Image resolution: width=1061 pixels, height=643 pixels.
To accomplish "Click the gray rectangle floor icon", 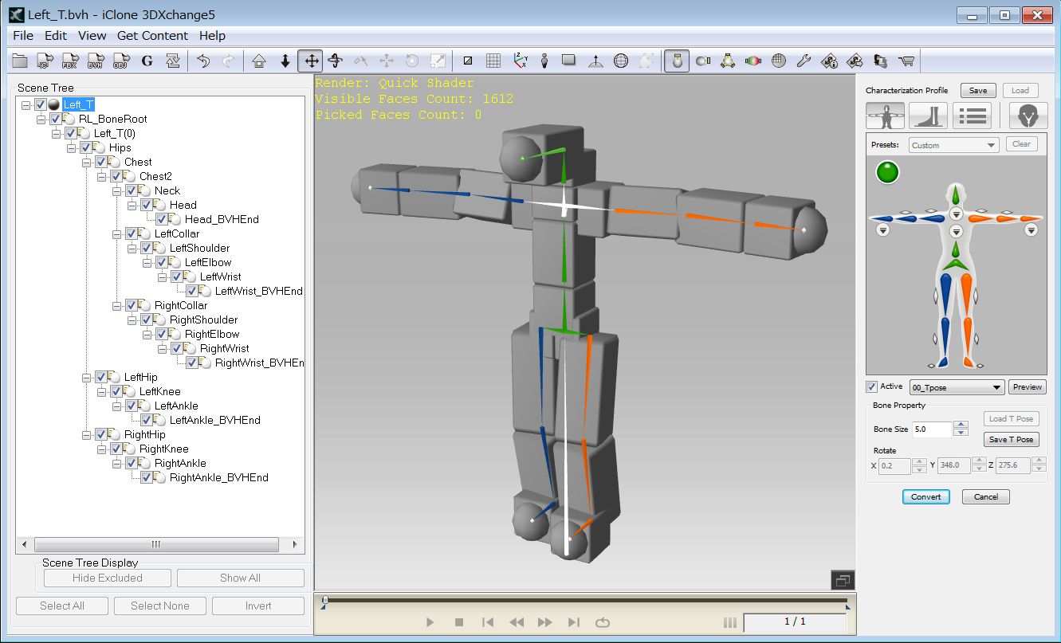I will click(569, 61).
